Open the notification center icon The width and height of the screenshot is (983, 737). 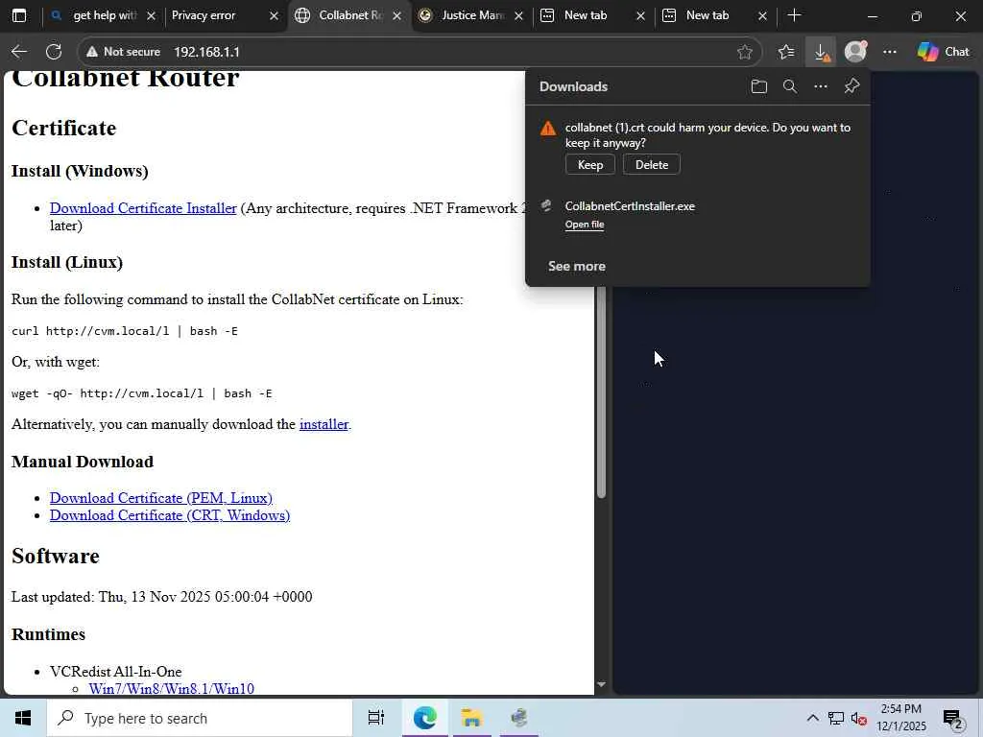pyautogui.click(x=953, y=718)
